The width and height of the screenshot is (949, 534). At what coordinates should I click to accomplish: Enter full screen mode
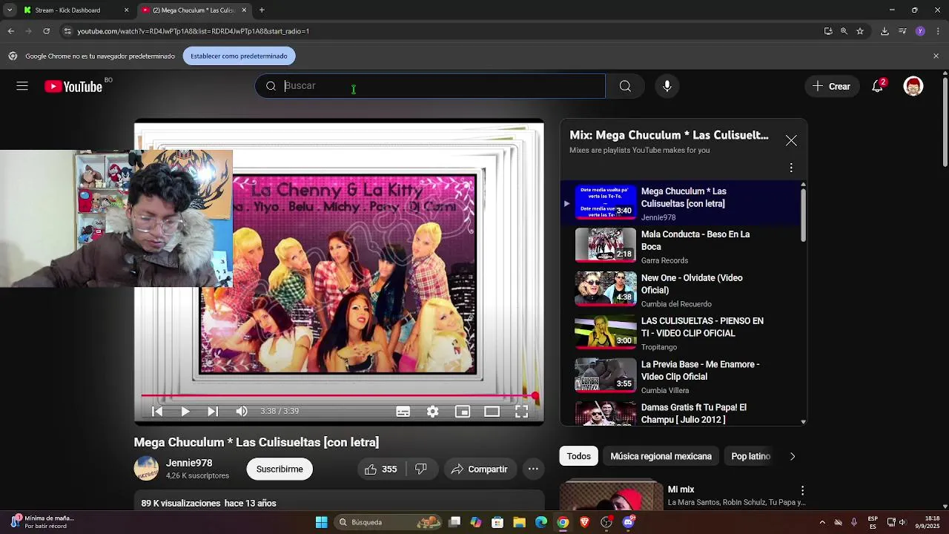522,412
